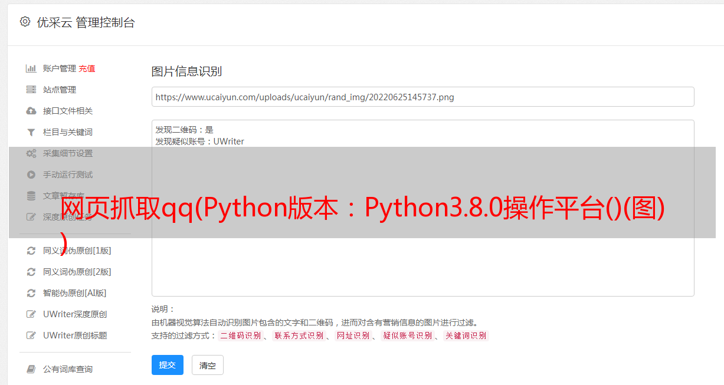This screenshot has width=724, height=385.
Task: Click the 二维码识别 tag
Action: [x=240, y=335]
